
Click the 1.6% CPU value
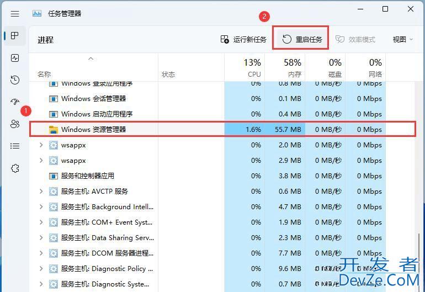click(253, 130)
